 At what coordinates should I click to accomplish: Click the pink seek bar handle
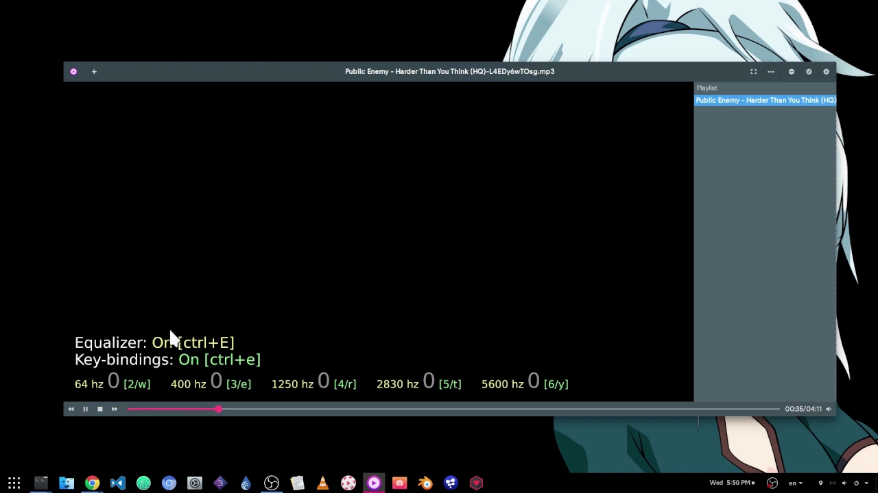point(218,409)
